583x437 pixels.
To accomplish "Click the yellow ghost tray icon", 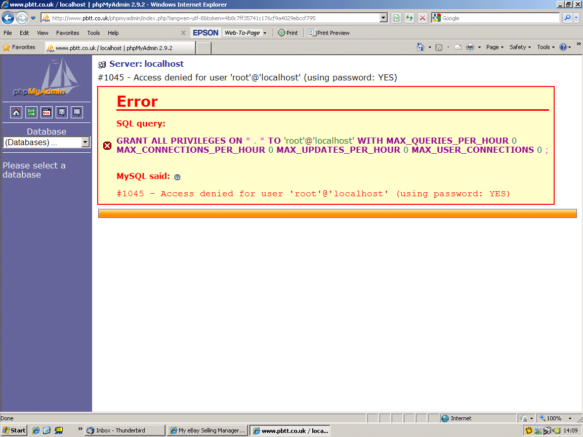I will click(x=528, y=431).
